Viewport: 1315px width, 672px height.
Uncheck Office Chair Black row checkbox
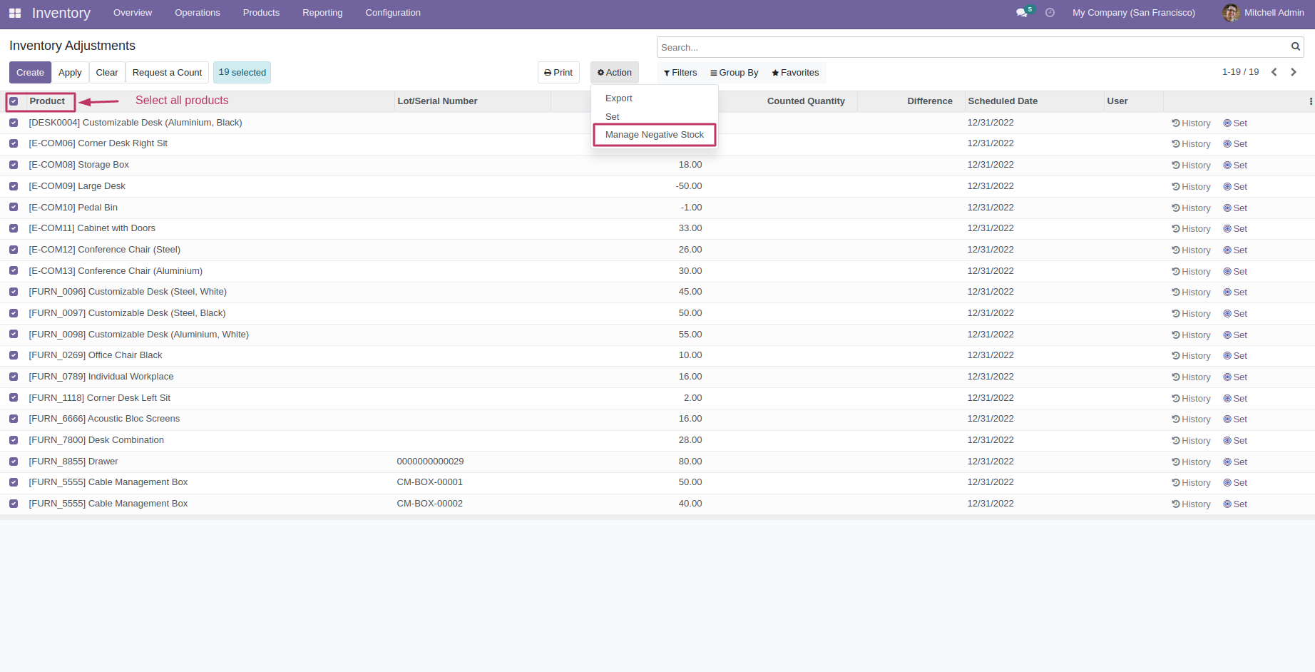pyautogui.click(x=14, y=355)
